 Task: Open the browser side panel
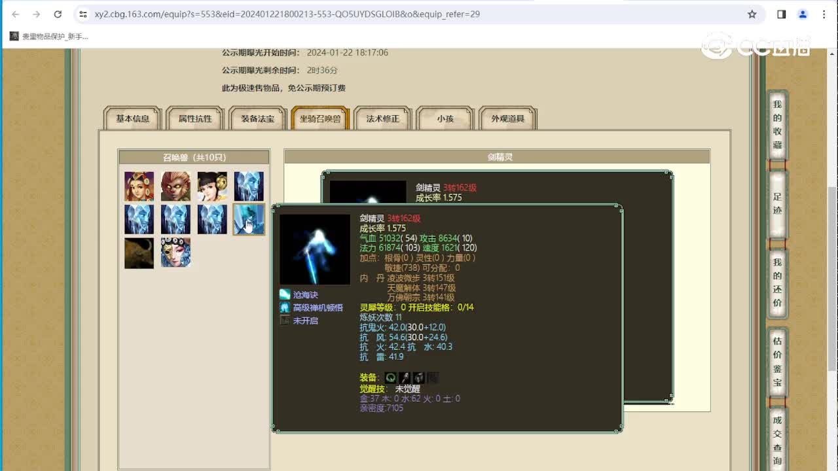pos(782,14)
